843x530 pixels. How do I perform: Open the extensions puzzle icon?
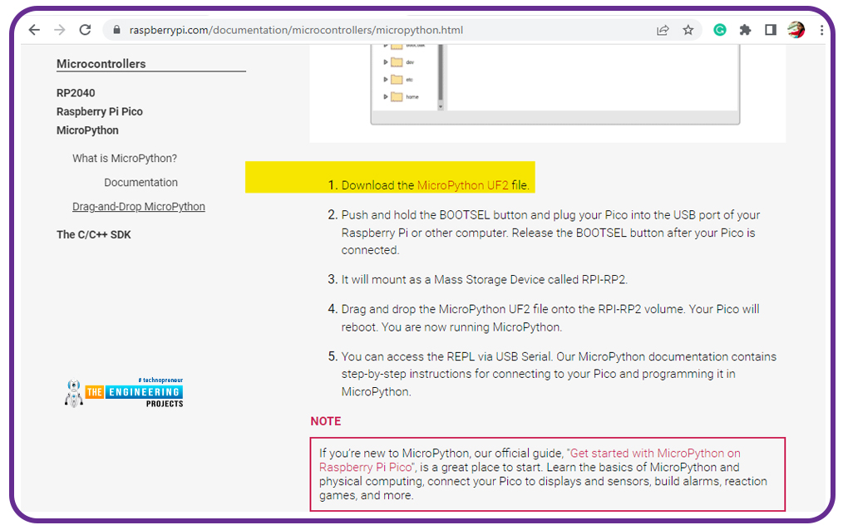745,30
